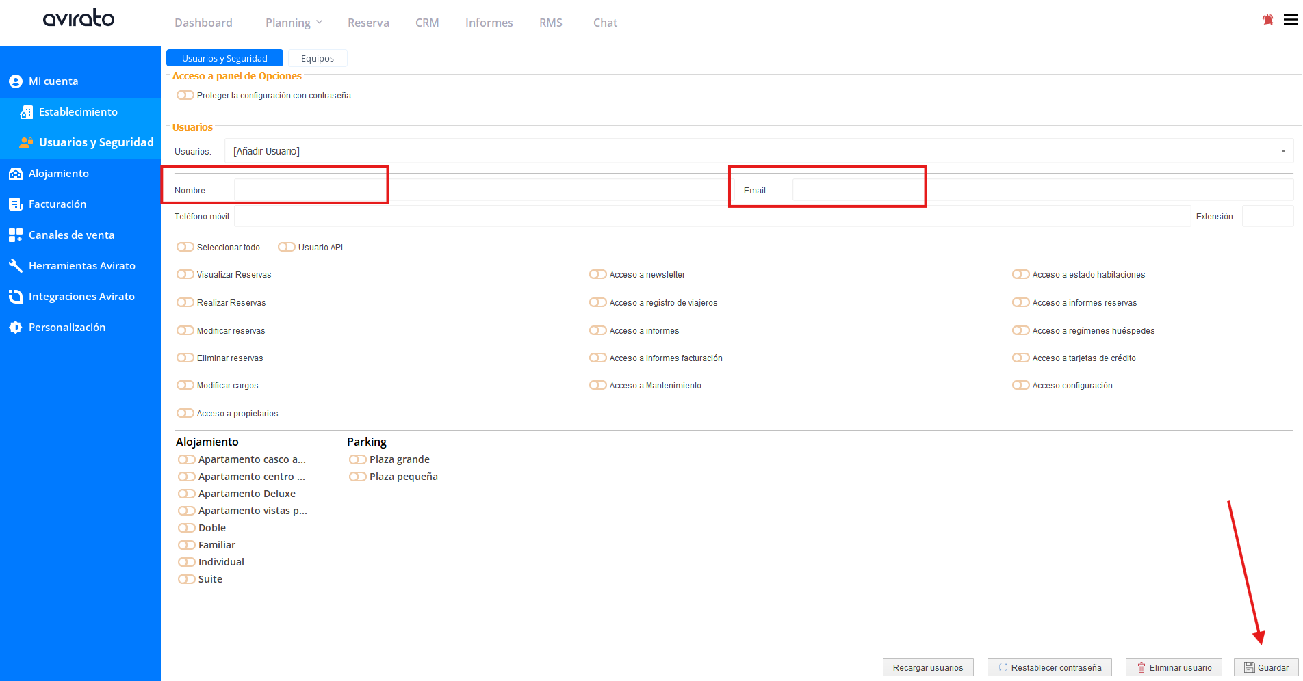The height and width of the screenshot is (681, 1303).
Task: Enable Apartamento Deluxe accommodation switch
Action: click(186, 494)
